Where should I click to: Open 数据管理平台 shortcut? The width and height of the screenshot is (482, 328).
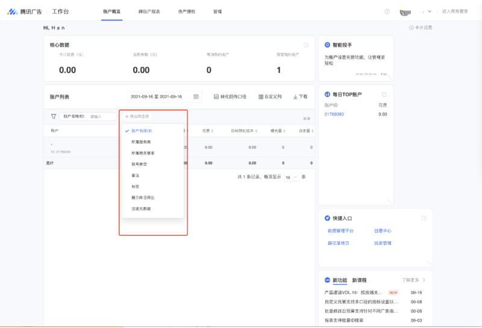[340, 231]
